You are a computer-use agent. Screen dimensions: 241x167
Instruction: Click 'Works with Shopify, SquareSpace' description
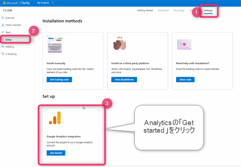(x=137, y=71)
